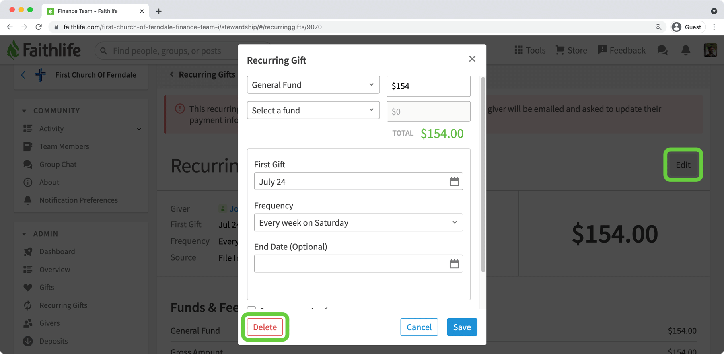Click the Faithlife logo
Viewport: 724px width, 354px height.
coord(44,50)
